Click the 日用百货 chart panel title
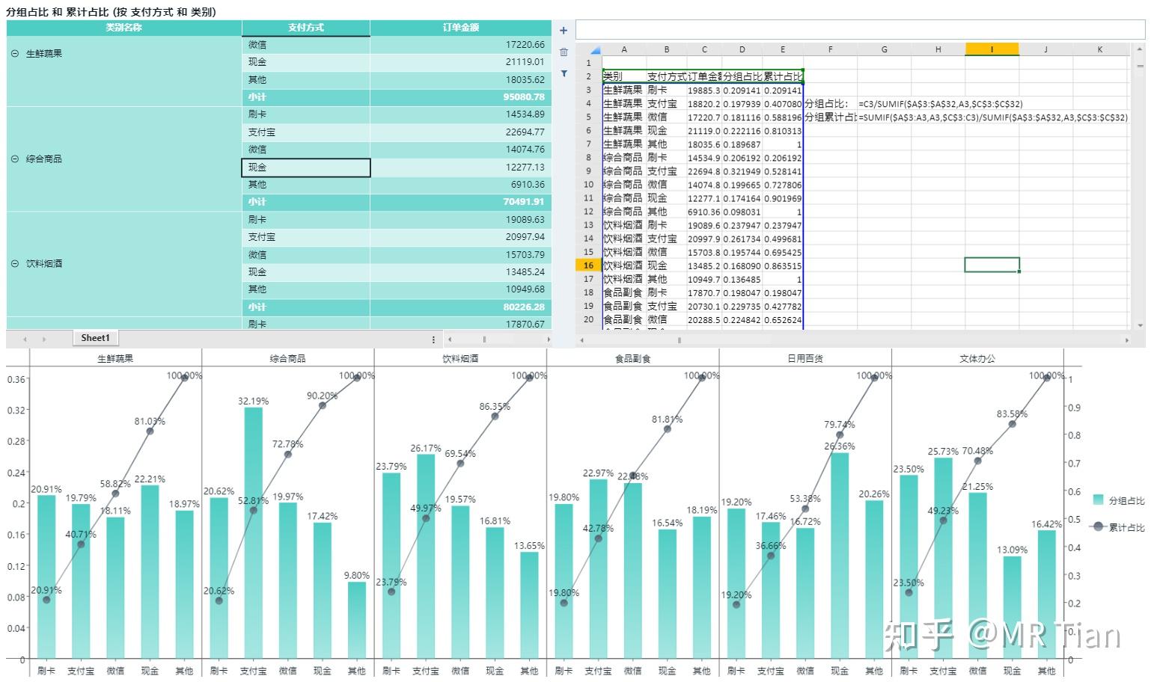The height and width of the screenshot is (682, 1151). pyautogui.click(x=805, y=358)
